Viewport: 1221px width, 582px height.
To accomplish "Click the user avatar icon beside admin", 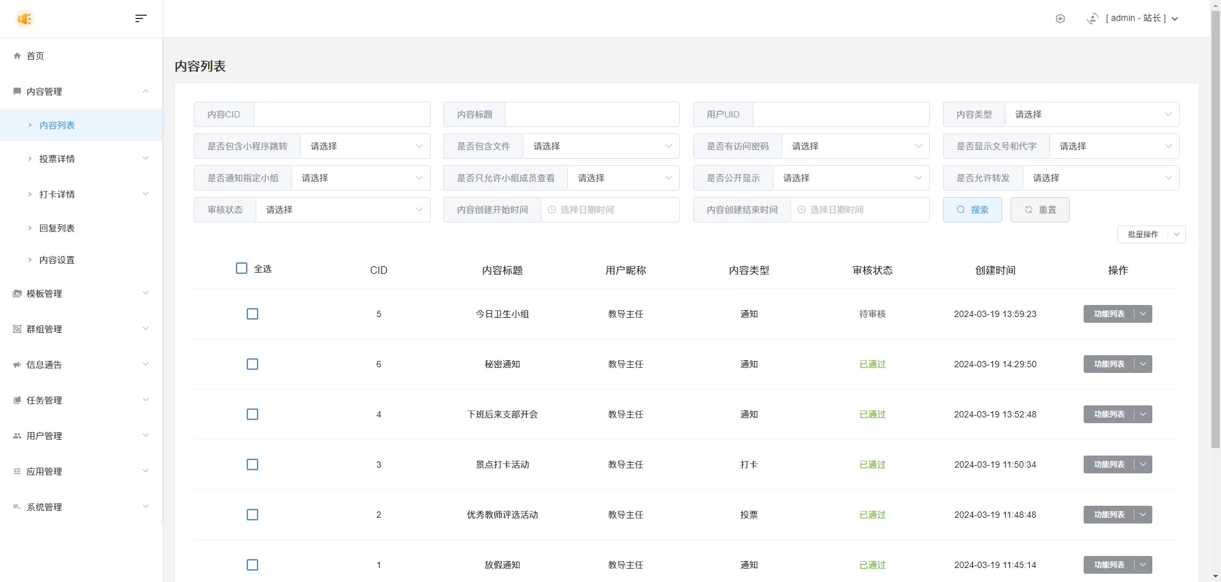I will [x=1093, y=19].
